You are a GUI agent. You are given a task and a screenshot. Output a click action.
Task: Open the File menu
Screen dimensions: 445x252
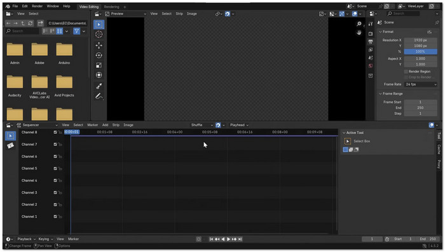click(15, 6)
